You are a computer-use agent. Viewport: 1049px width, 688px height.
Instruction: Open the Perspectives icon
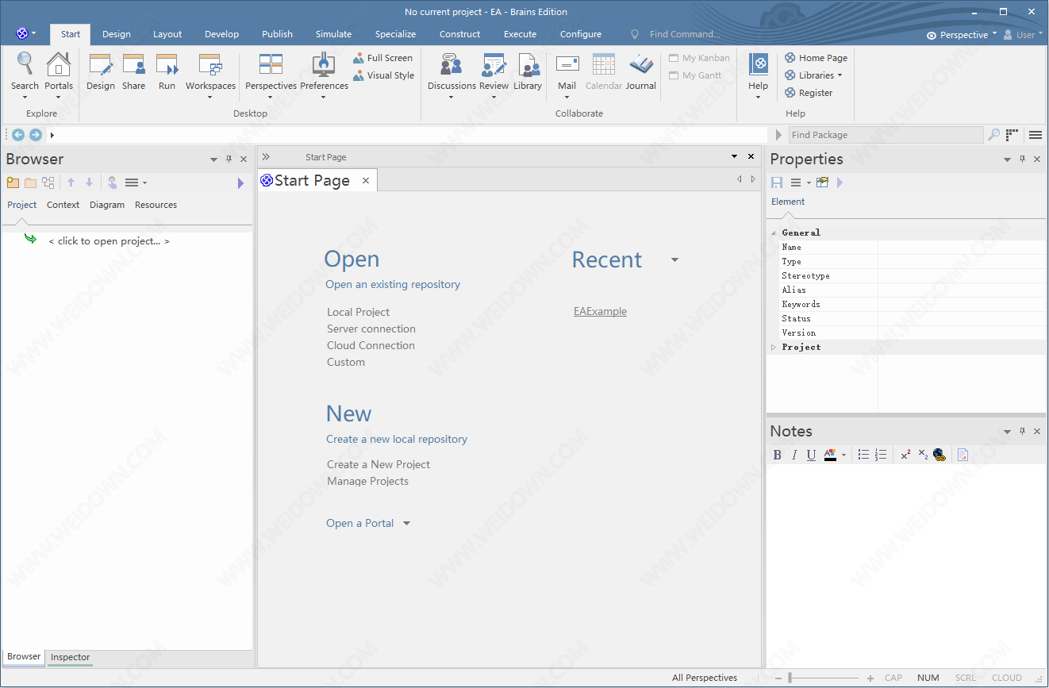271,65
